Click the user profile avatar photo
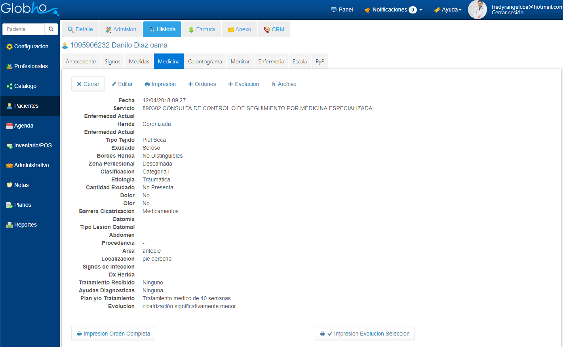Viewport: 563px width, 347px height. 477,10
